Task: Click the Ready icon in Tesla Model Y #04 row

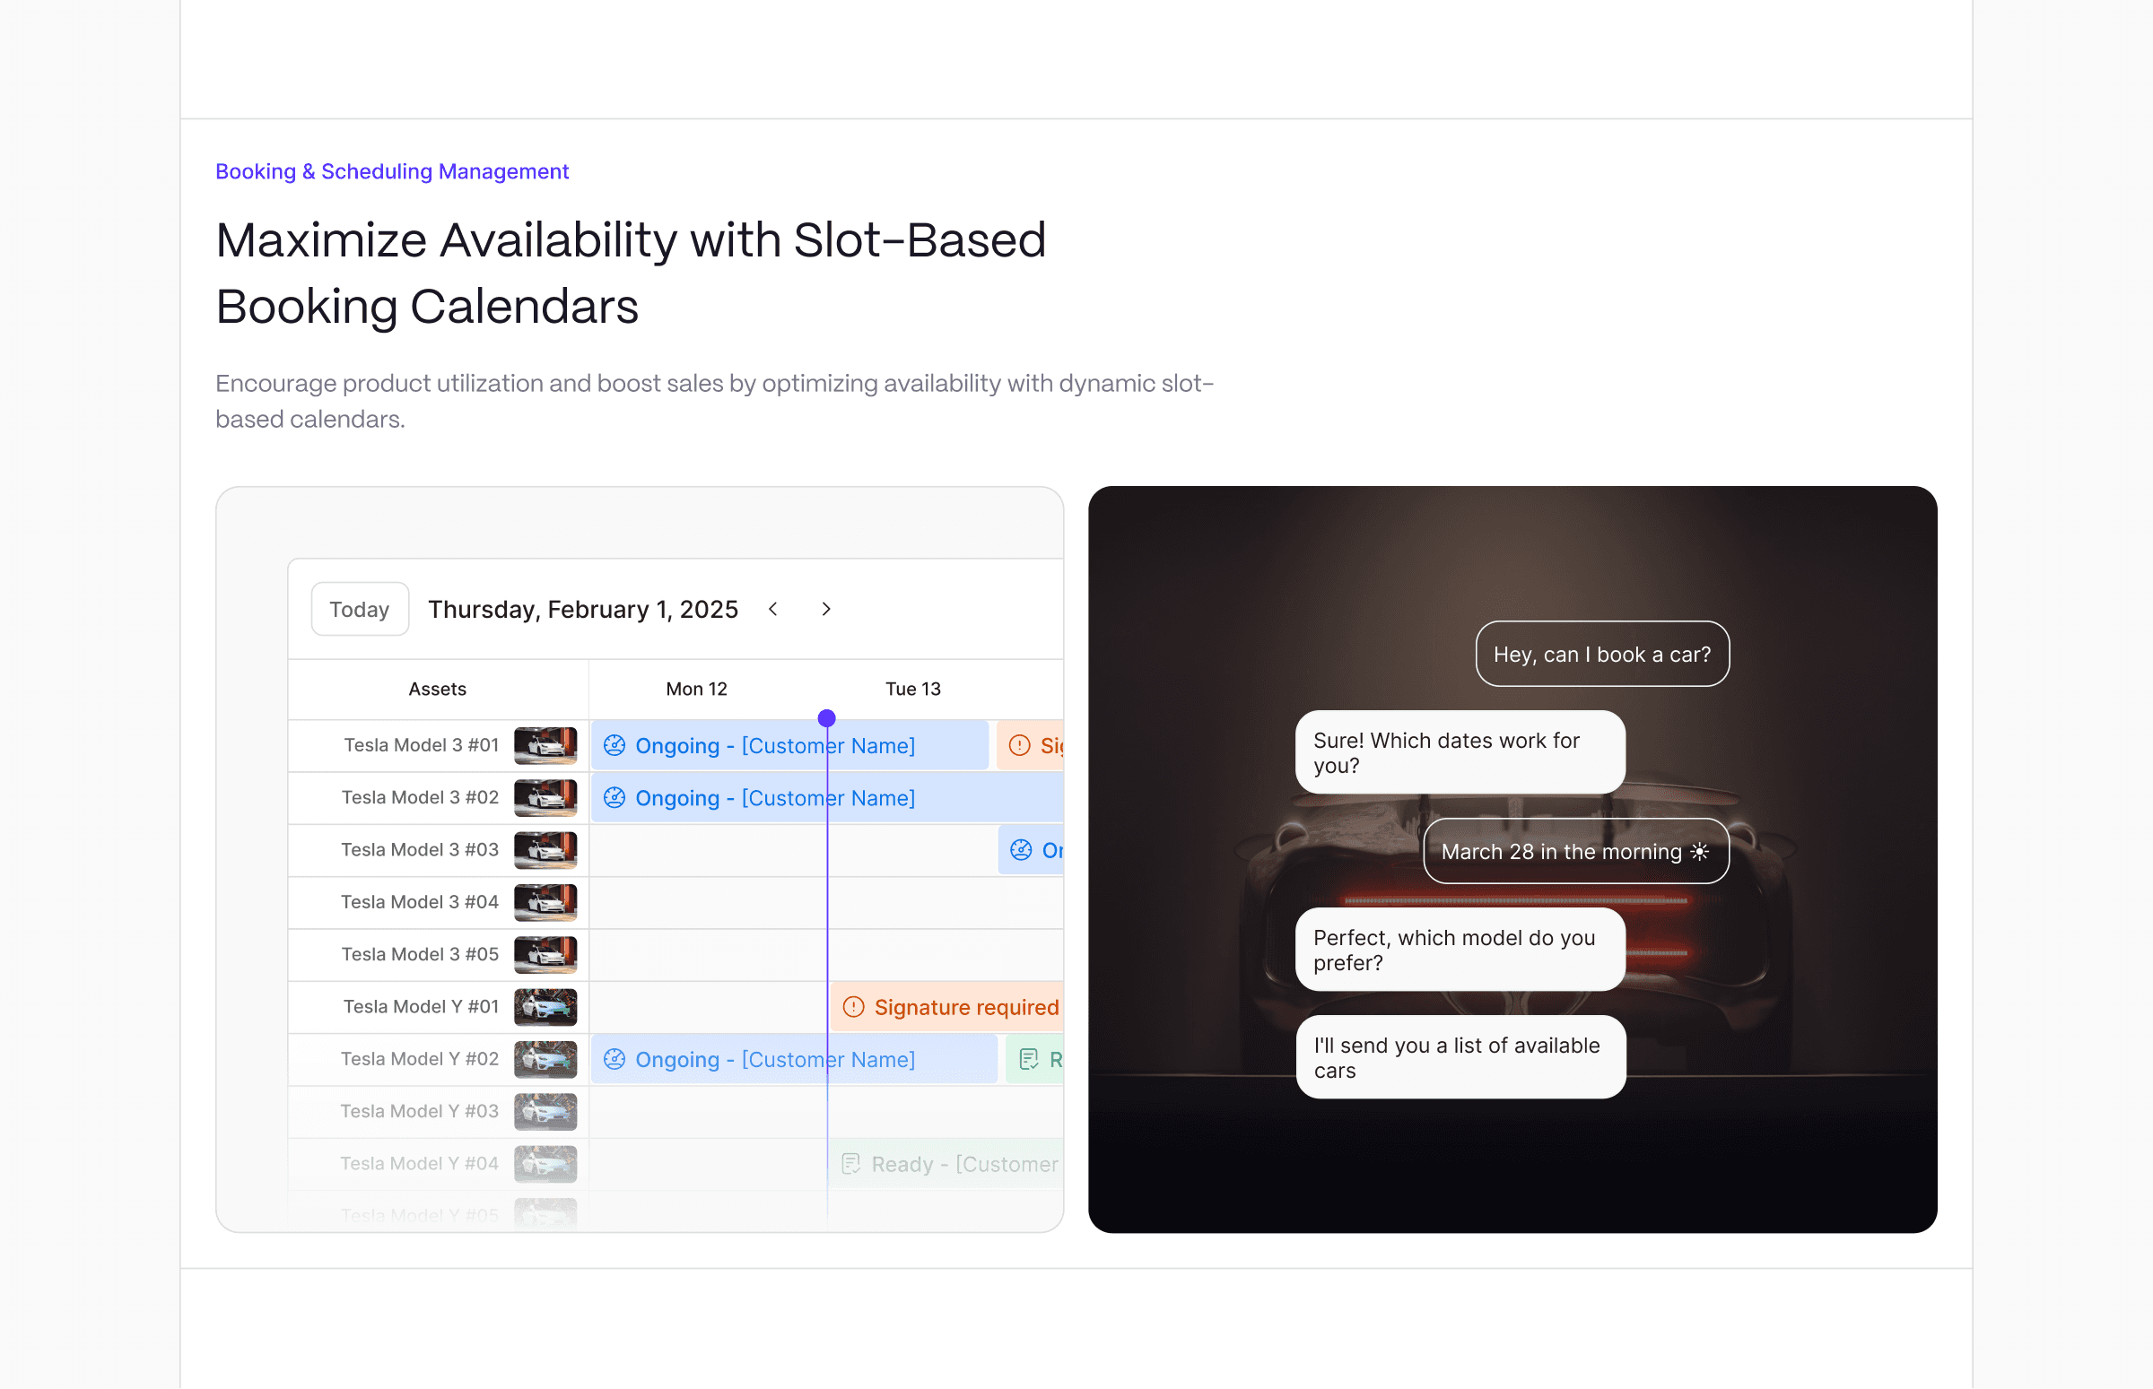Action: [851, 1164]
